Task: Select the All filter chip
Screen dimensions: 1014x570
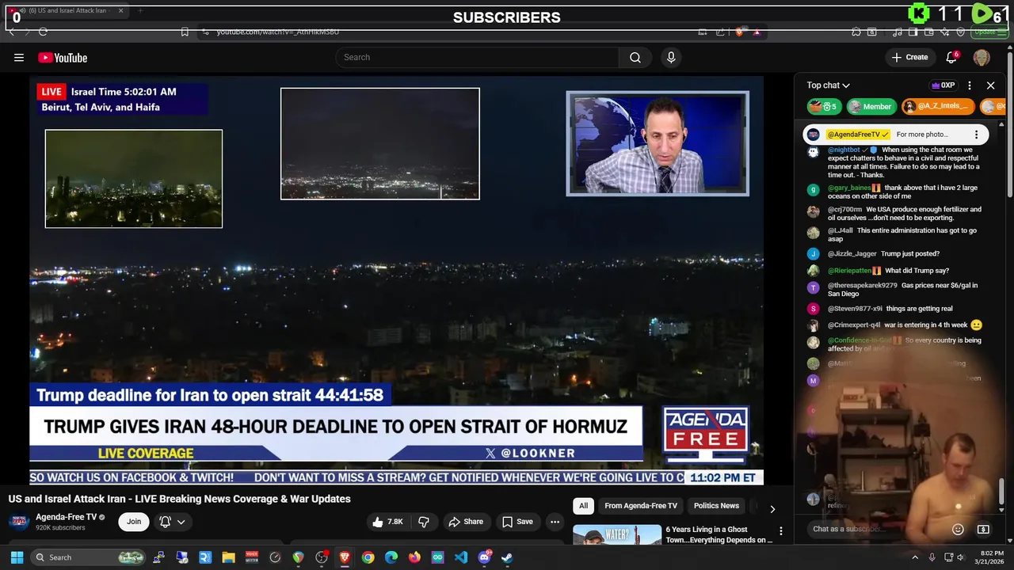Action: (583, 506)
